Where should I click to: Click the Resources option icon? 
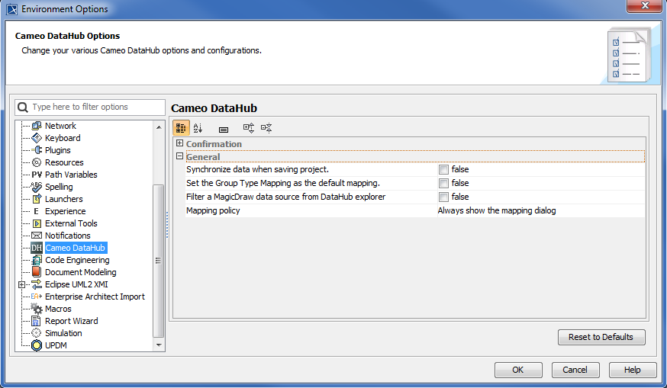tap(37, 162)
